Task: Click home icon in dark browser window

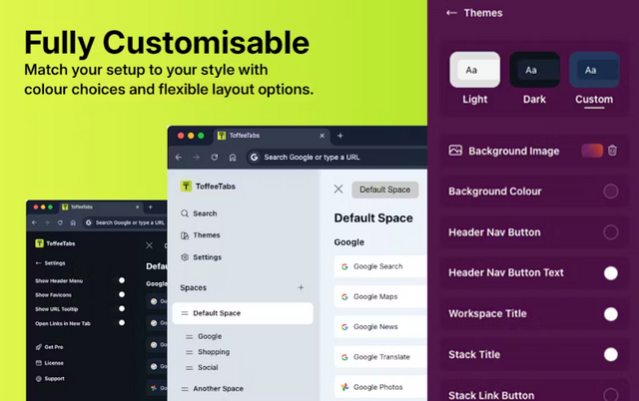Action: pyautogui.click(x=73, y=222)
